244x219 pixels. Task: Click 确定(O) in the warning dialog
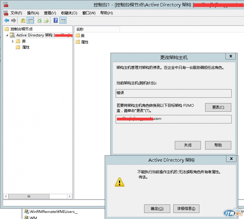tap(157, 209)
